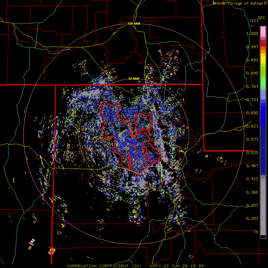Click the 50 NMI range ring label
Viewport: 268px width, 268px height.
pos(134,79)
